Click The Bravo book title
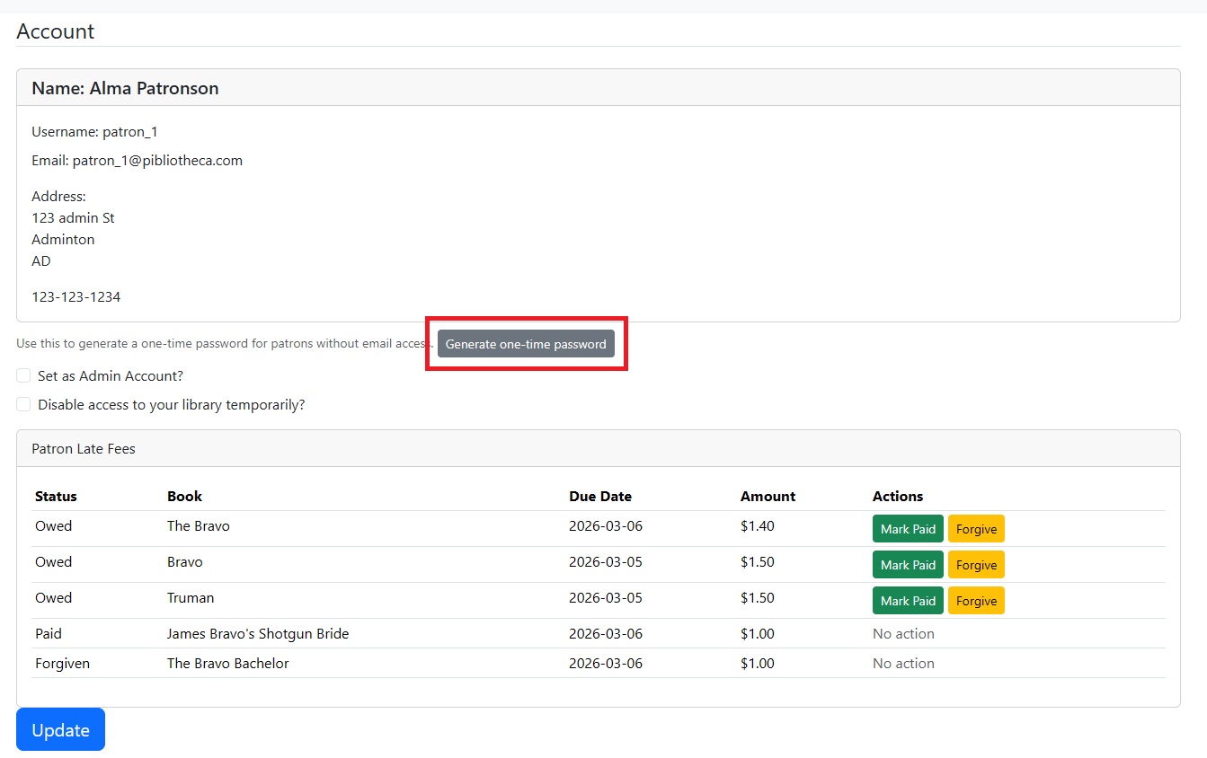 pos(198,525)
